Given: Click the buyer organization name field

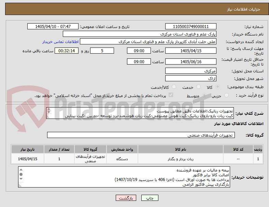Looking at the screenshot, I should pos(140,34).
